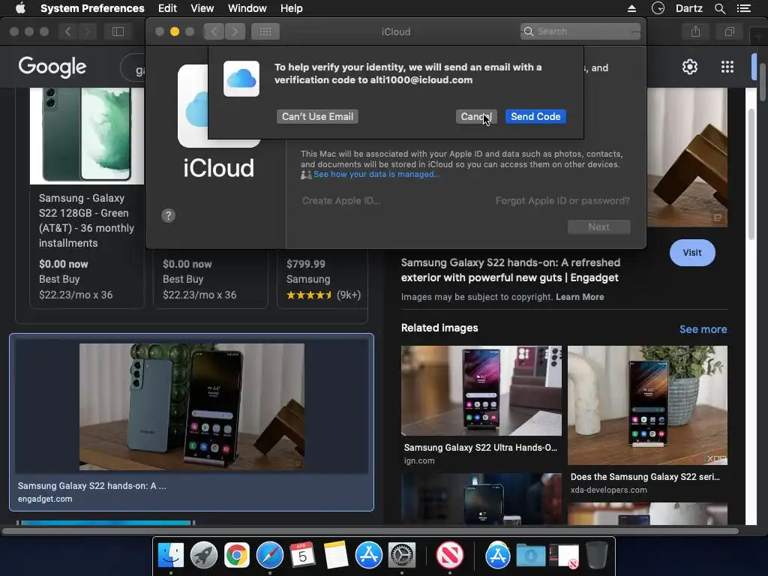Open See how your data is managed link
This screenshot has height=576, width=768.
(376, 174)
